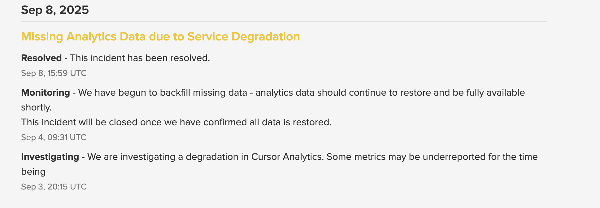This screenshot has width=600, height=208.
Task: Click the text 'This incident has been resolved.'
Action: pyautogui.click(x=140, y=58)
